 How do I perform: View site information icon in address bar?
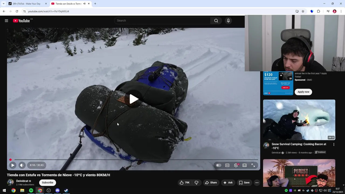click(x=25, y=11)
